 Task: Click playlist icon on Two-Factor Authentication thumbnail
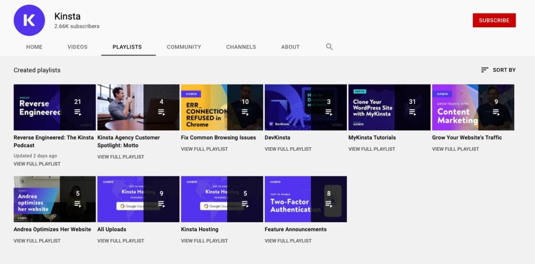[x=329, y=204]
